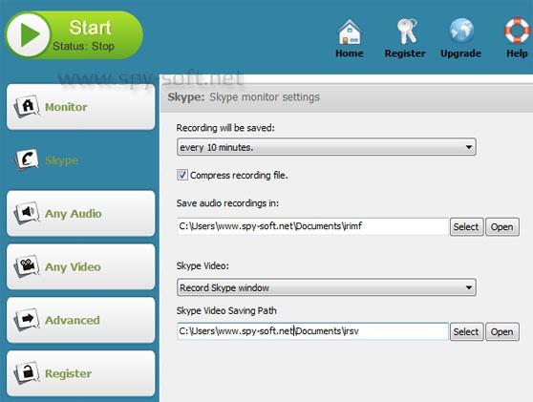Expand the Skype Video mode dropdown
This screenshot has height=402, width=533.
click(327, 287)
